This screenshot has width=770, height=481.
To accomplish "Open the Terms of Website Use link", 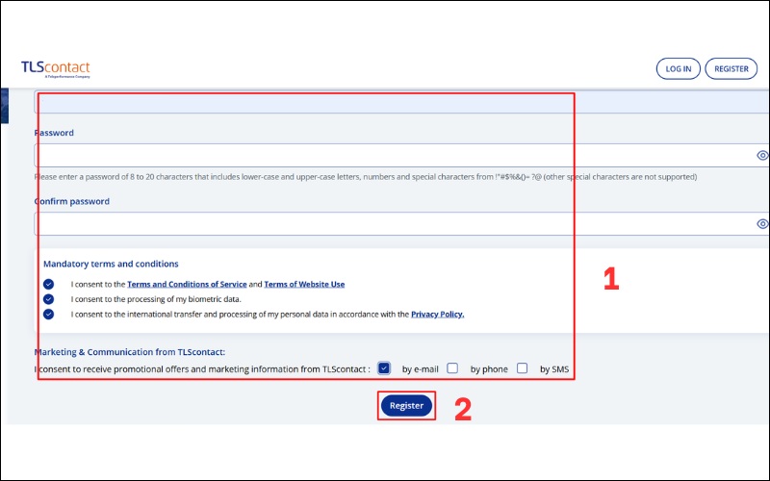I will 304,285.
